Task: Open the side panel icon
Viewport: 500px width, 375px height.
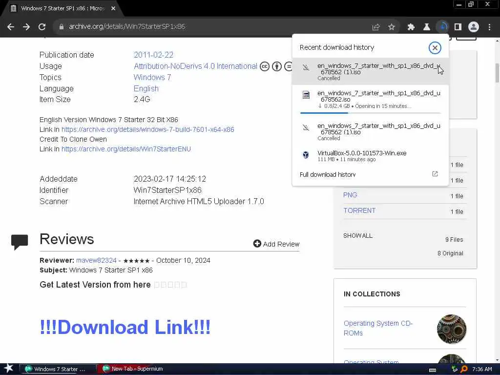Action: coord(458,27)
